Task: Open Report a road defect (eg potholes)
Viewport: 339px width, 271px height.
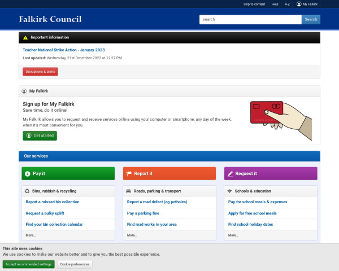Action: [157, 202]
